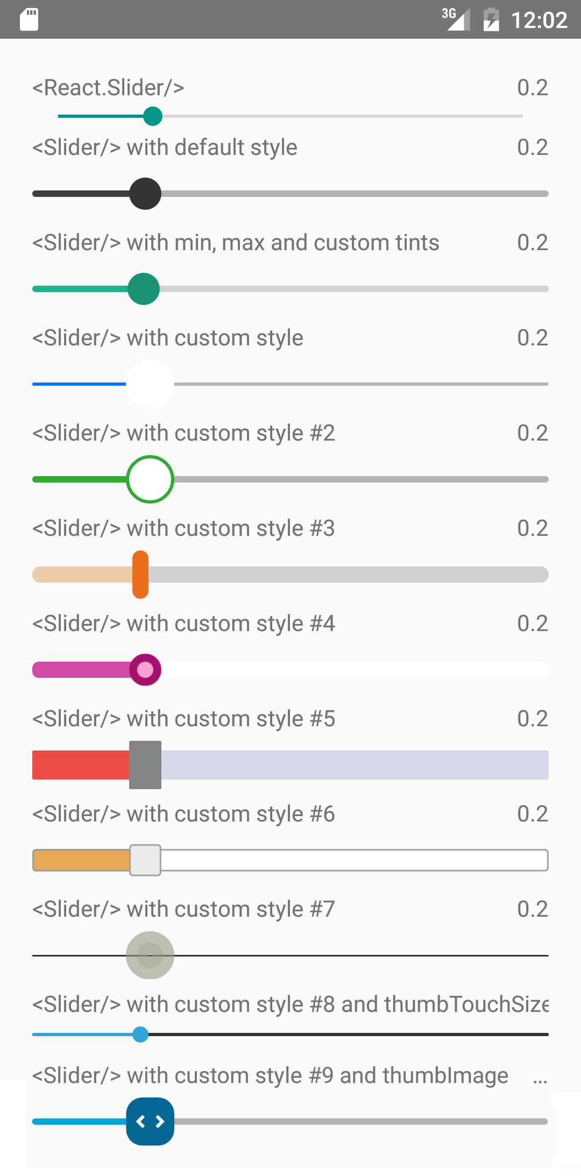The width and height of the screenshot is (581, 1176).
Task: Select the green-outlined thumb on custom style #2
Action: pyautogui.click(x=150, y=479)
